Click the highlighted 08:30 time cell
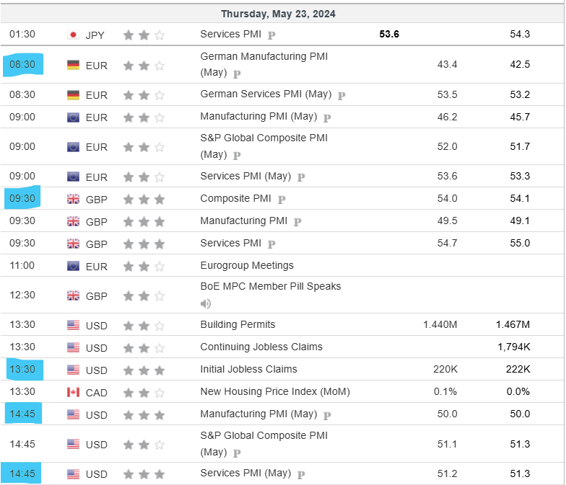 24,65
